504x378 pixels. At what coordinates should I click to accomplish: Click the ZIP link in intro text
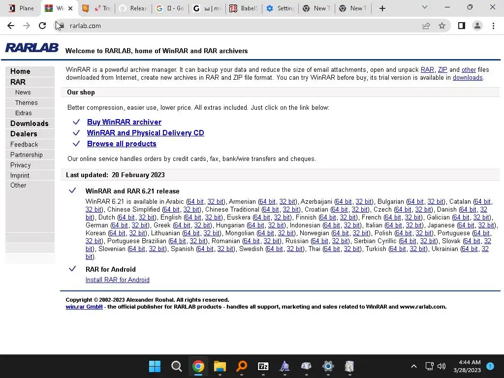pyautogui.click(x=442, y=70)
